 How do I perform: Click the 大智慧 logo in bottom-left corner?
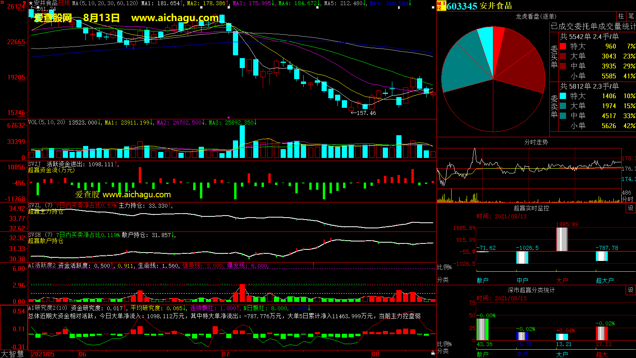[x=12, y=354]
